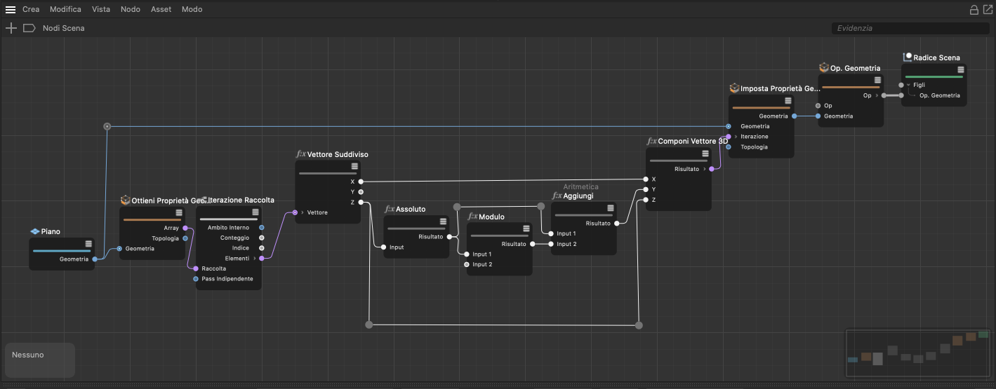Click Geometria output port on Piano
The height and width of the screenshot is (389, 996).
point(95,259)
